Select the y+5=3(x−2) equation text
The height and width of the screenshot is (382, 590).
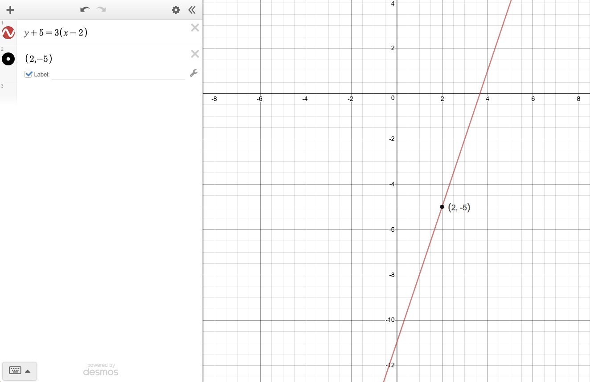(x=56, y=32)
